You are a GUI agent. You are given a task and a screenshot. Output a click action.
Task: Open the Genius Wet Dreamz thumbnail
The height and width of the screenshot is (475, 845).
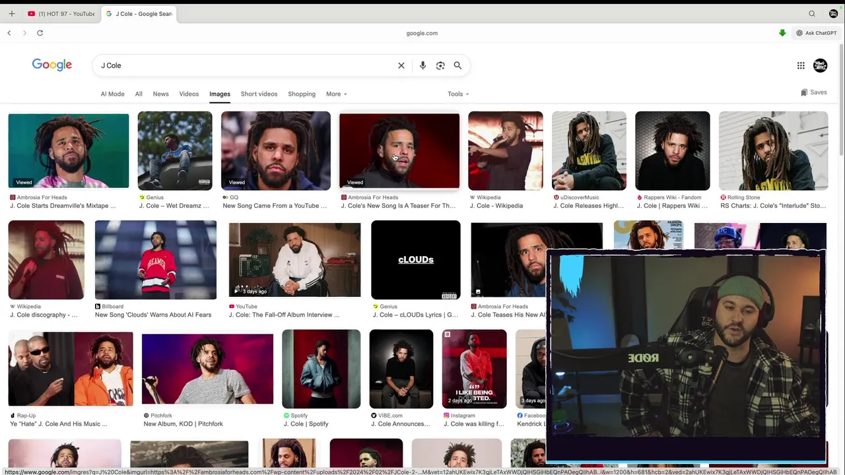pyautogui.click(x=175, y=151)
